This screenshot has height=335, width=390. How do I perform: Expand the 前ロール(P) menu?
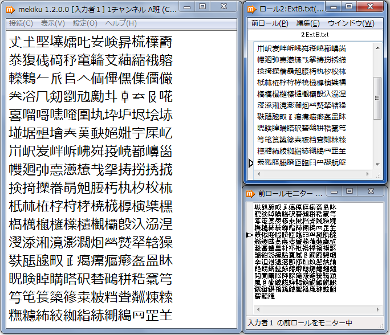tap(269, 23)
